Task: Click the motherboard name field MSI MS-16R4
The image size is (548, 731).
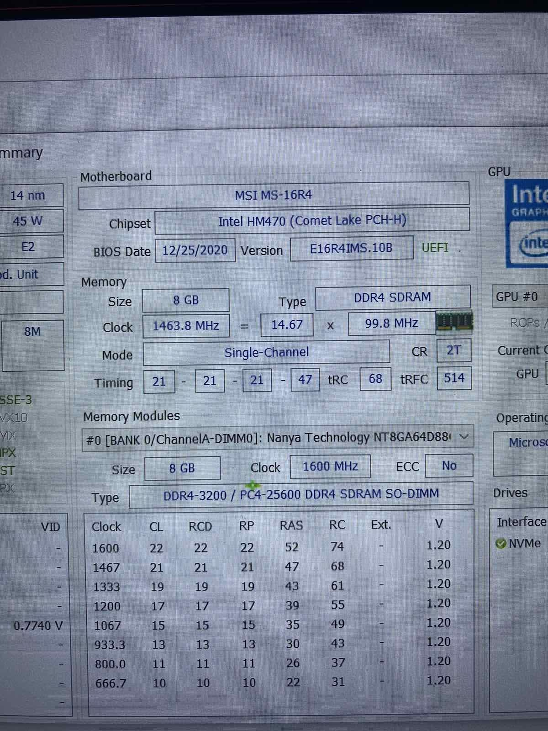Action: point(274,196)
